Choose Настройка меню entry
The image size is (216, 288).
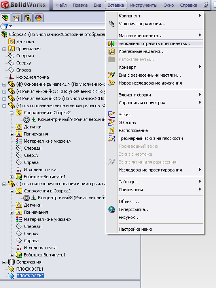click(155, 229)
